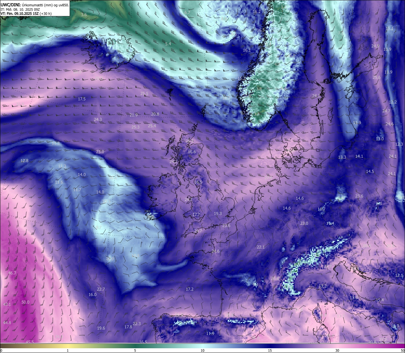Click the 46.7 value label

pyautogui.click(x=12, y=273)
